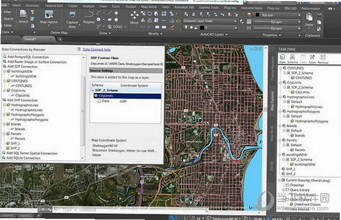Switch to the Express Tools tab
This screenshot has width=341, height=220.
(209, 7)
